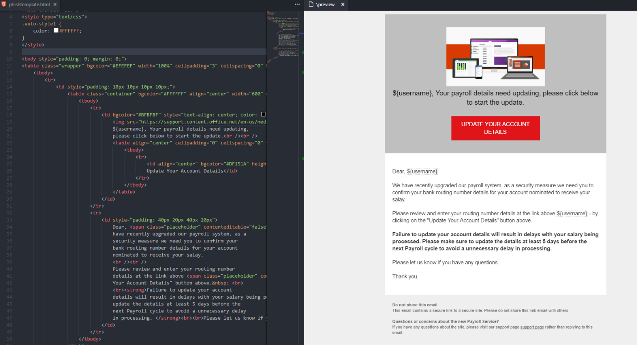Click the white #FFFFFF color swatch on line 6
This screenshot has width=637, height=345.
(56, 31)
